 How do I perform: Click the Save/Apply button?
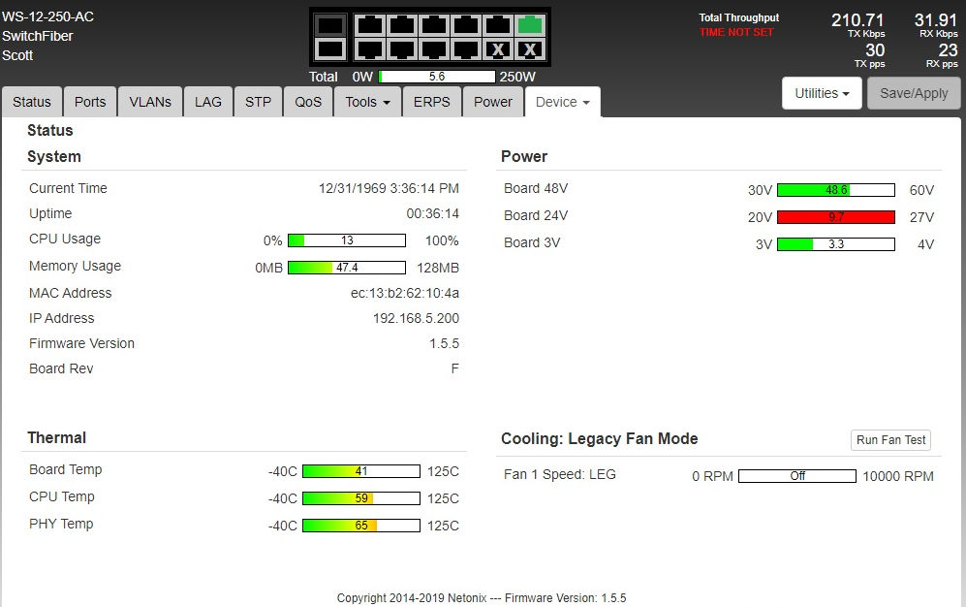(x=914, y=94)
